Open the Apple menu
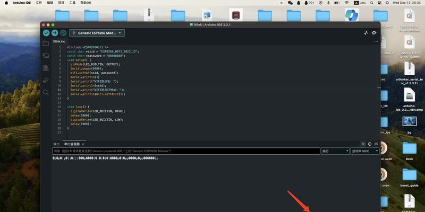This screenshot has height=212, width=425. point(6,3)
